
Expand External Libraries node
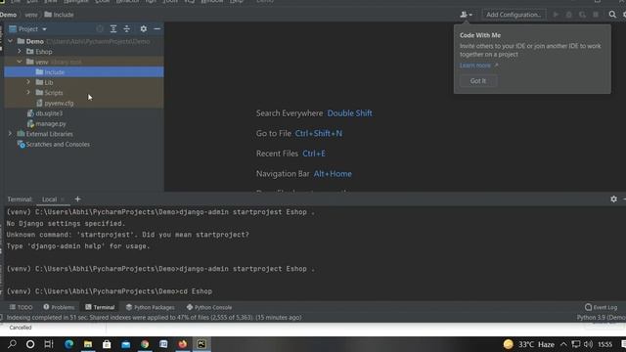(x=11, y=134)
